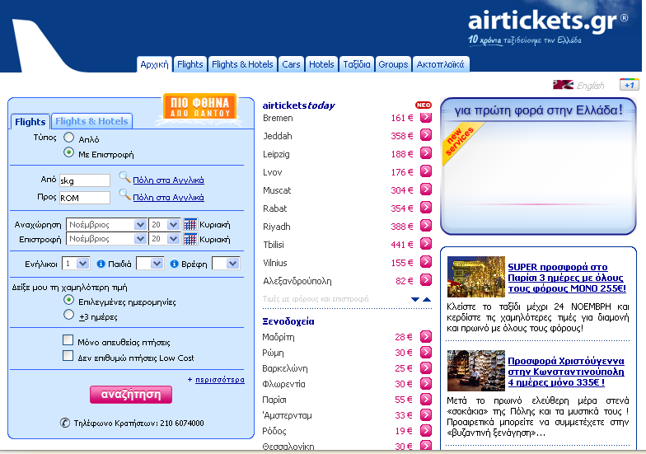Check Μόνο απευθείας πτήσεις
Image resolution: width=646 pixels, height=454 pixels.
68,339
